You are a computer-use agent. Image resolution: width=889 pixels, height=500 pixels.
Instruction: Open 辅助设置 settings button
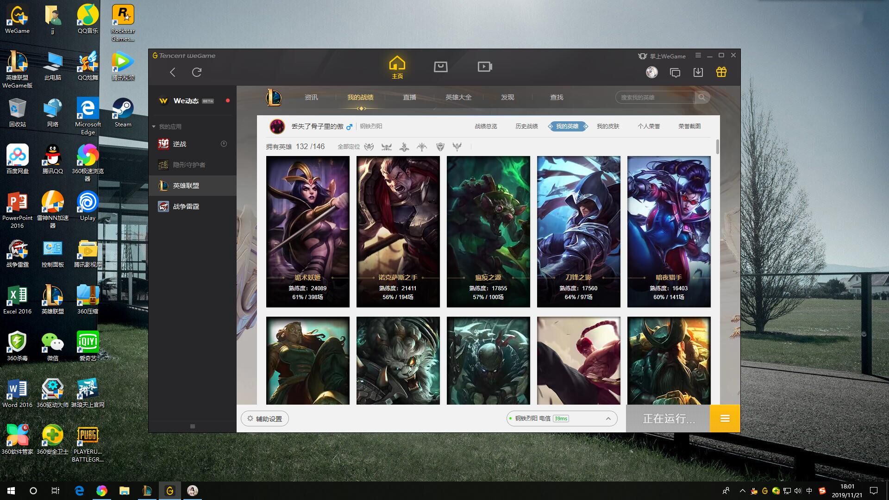pos(265,419)
